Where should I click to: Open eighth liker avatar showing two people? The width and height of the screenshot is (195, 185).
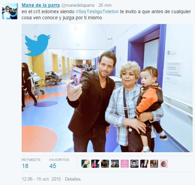[154, 164]
